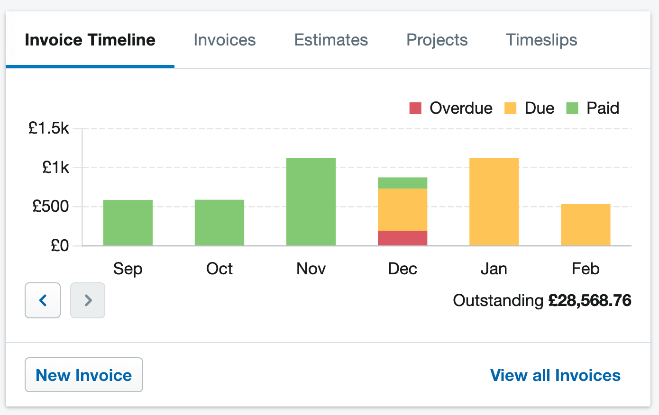Viewport: 659px width, 415px height.
Task: Click the red Overdue legend swatch
Action: [416, 108]
